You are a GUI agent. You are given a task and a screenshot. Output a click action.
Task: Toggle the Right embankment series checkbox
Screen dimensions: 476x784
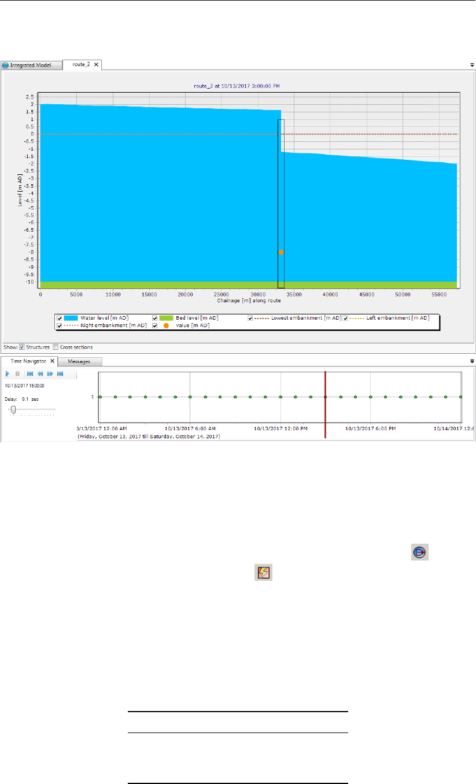[59, 326]
